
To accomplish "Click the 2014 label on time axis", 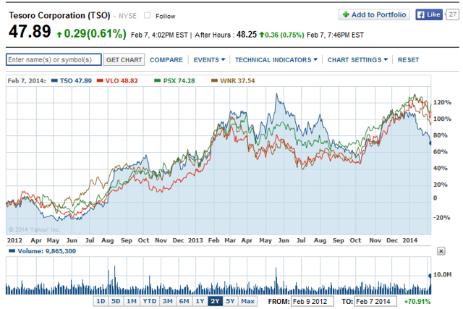I will pos(410,240).
